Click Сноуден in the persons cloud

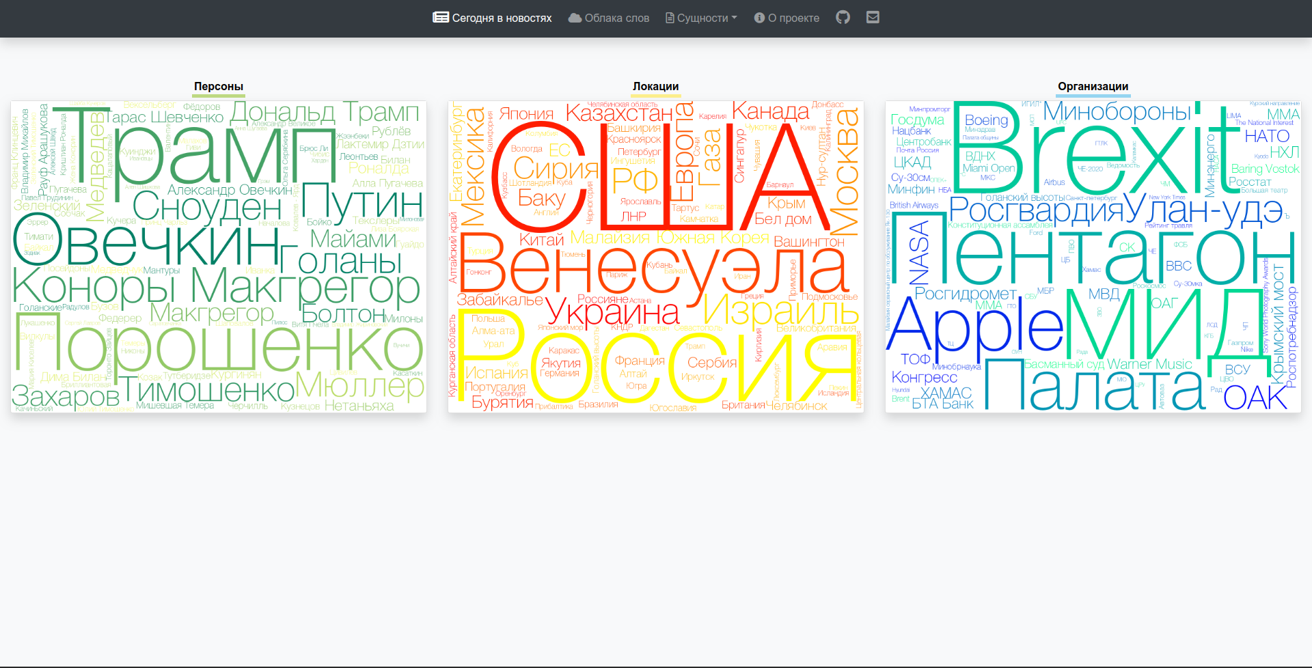pyautogui.click(x=207, y=206)
